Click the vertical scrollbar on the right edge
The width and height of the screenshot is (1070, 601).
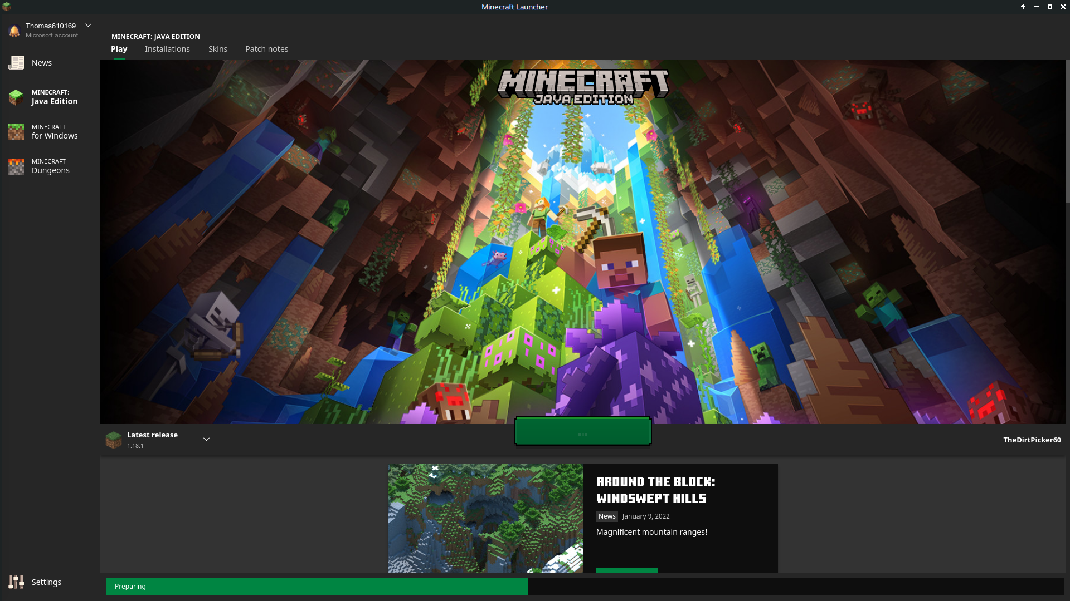point(1067,131)
